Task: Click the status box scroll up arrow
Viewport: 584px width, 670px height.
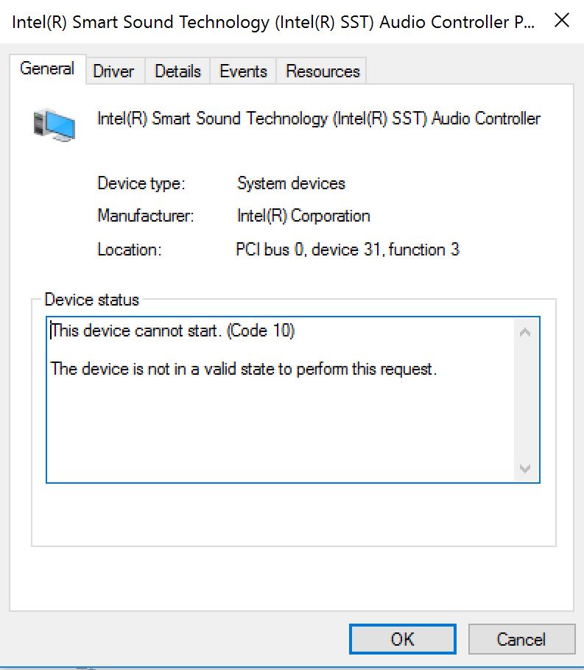Action: click(525, 332)
